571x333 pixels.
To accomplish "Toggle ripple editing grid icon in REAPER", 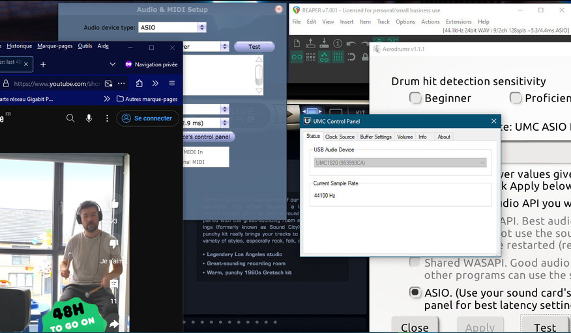I will pyautogui.click(x=311, y=57).
